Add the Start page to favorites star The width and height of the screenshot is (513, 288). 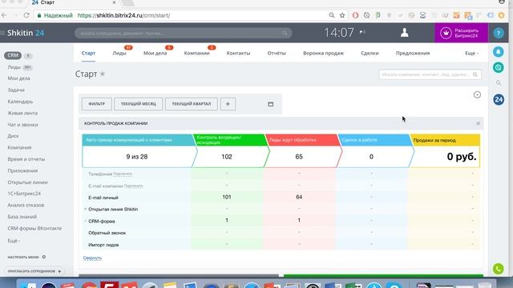point(103,74)
